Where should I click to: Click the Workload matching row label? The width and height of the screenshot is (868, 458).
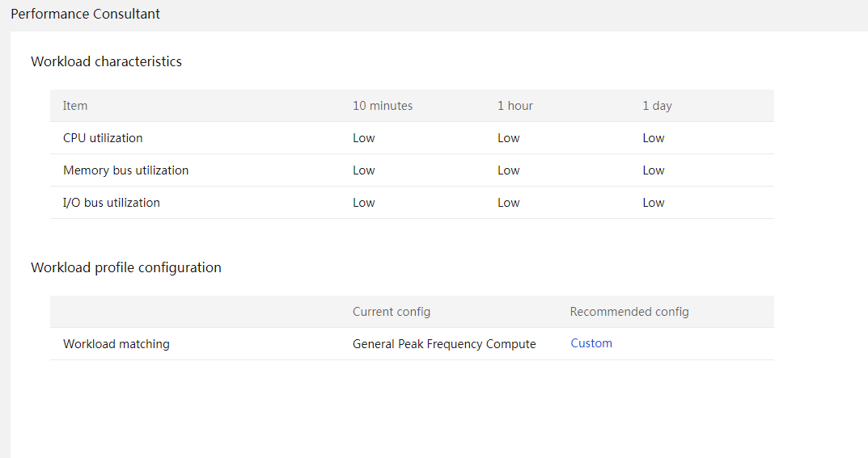pyautogui.click(x=116, y=343)
